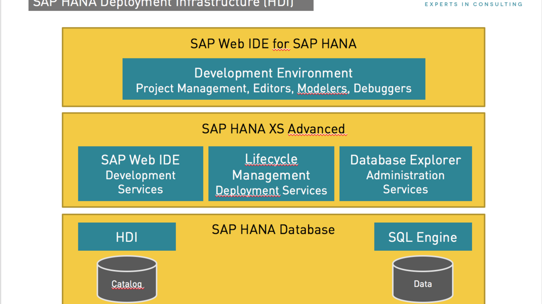
Task: Click the 'SAP HANA Database' heading
Action: 273,230
